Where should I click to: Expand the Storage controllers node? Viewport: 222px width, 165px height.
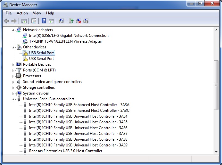tap(13, 88)
